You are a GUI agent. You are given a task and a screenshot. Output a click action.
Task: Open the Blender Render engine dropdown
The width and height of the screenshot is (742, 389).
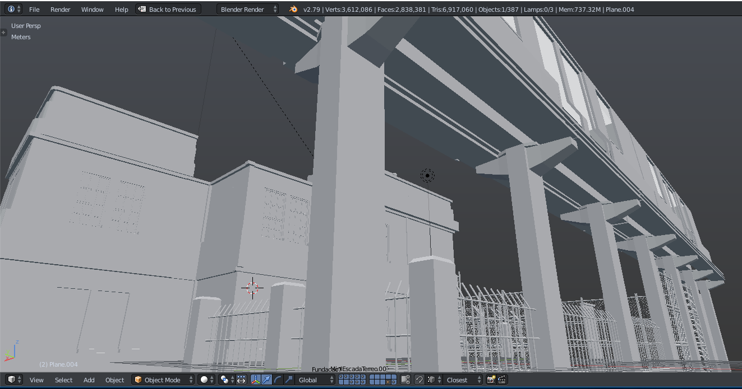(x=247, y=10)
